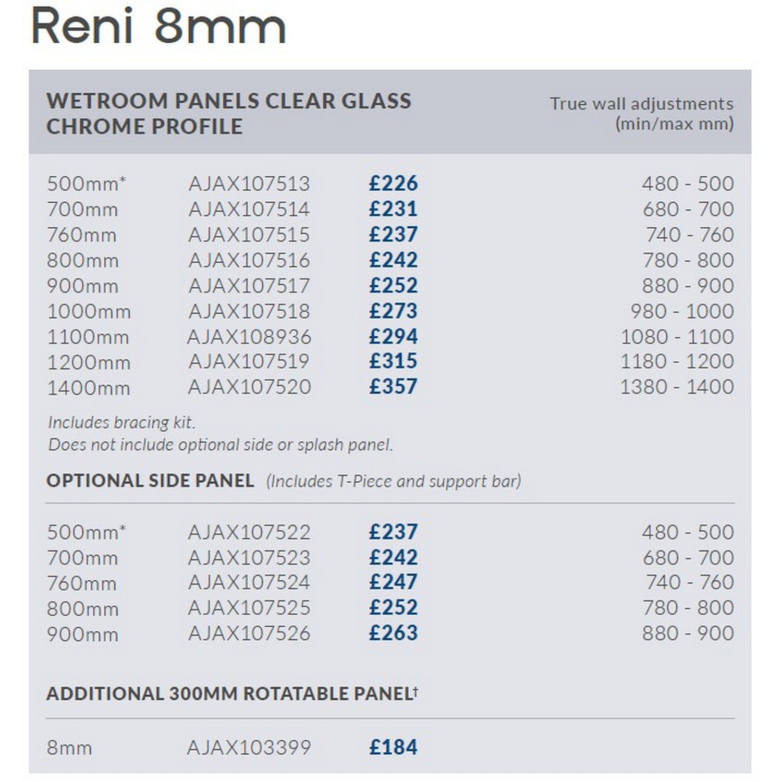
Task: Click the Includes bracing kit note
Action: [x=121, y=422]
